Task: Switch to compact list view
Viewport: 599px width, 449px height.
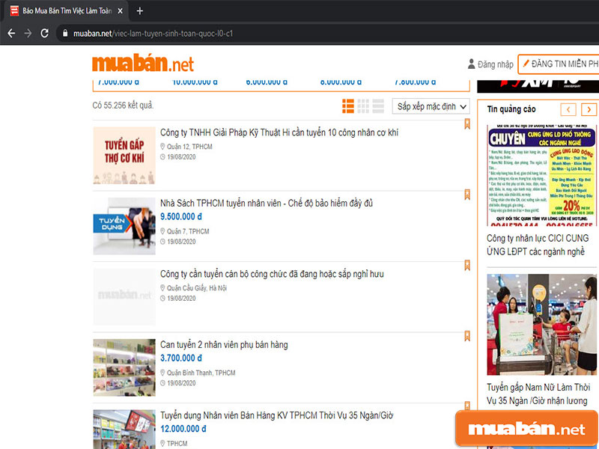Action: click(x=378, y=106)
